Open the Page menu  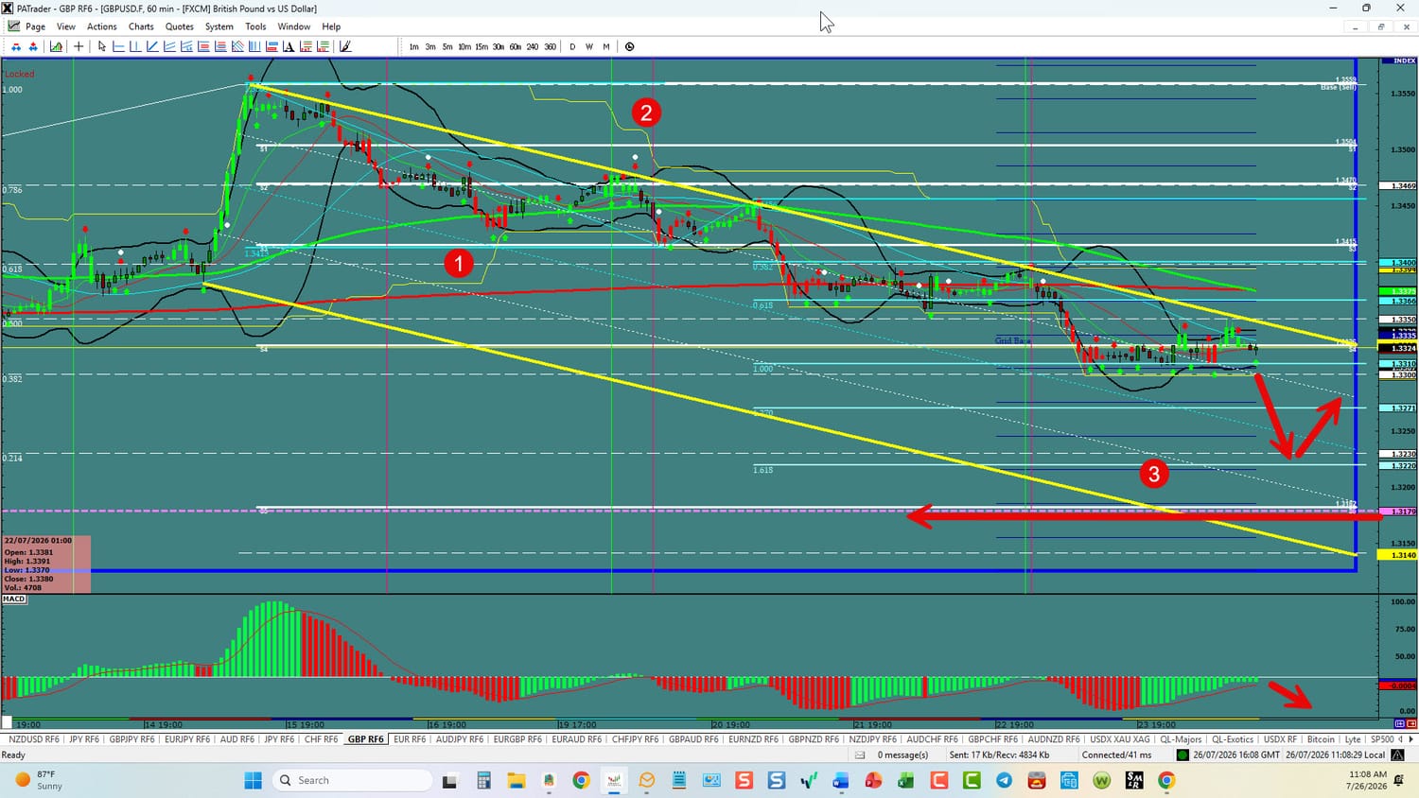(x=35, y=26)
